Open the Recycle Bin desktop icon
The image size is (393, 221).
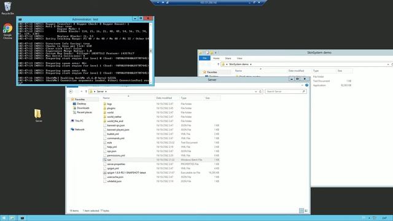8,8
